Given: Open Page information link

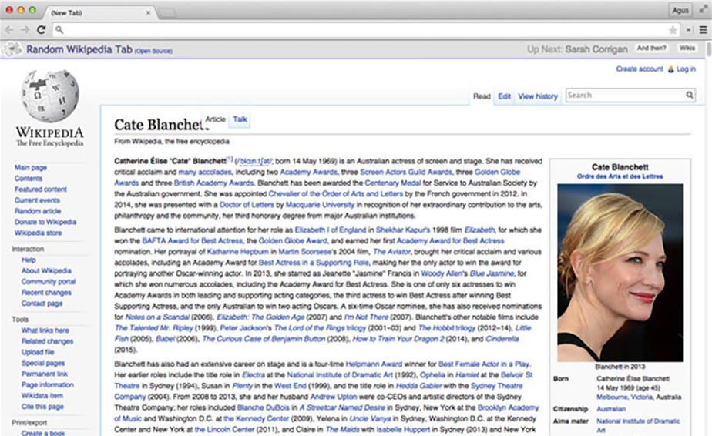Looking at the screenshot, I should click(x=47, y=384).
